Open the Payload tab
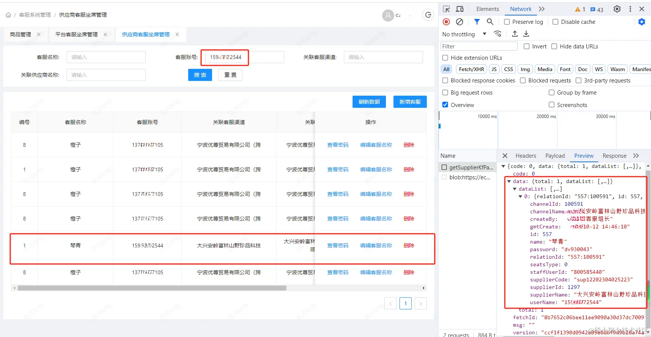 click(x=555, y=156)
